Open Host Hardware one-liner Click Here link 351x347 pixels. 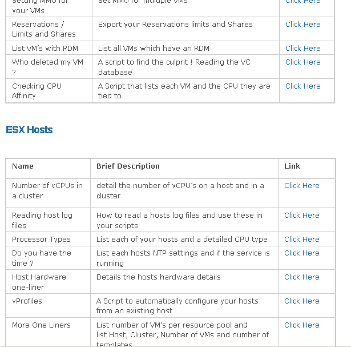301,277
